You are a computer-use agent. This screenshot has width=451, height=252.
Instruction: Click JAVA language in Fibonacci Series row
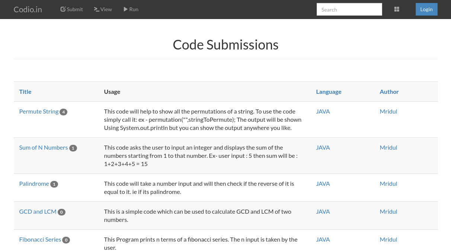tap(323, 239)
